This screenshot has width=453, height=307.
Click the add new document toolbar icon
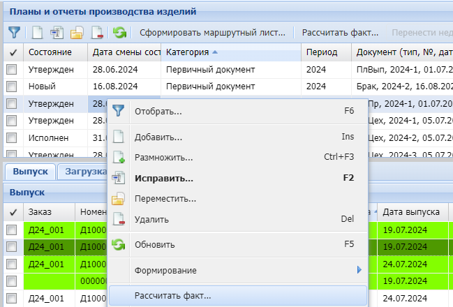(x=38, y=33)
